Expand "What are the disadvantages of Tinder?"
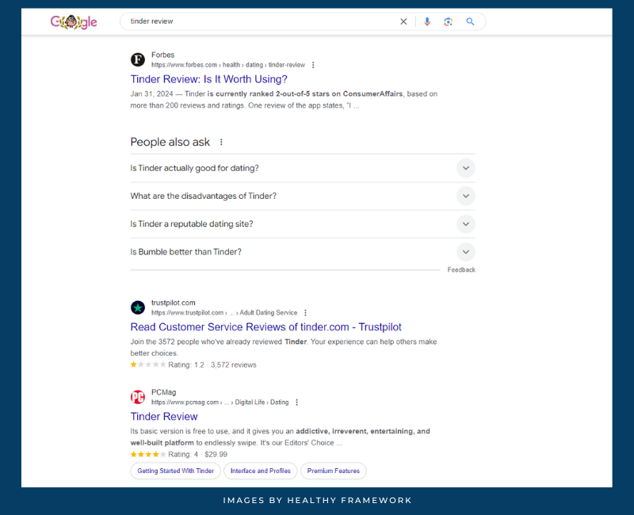The image size is (634, 515). (x=466, y=196)
